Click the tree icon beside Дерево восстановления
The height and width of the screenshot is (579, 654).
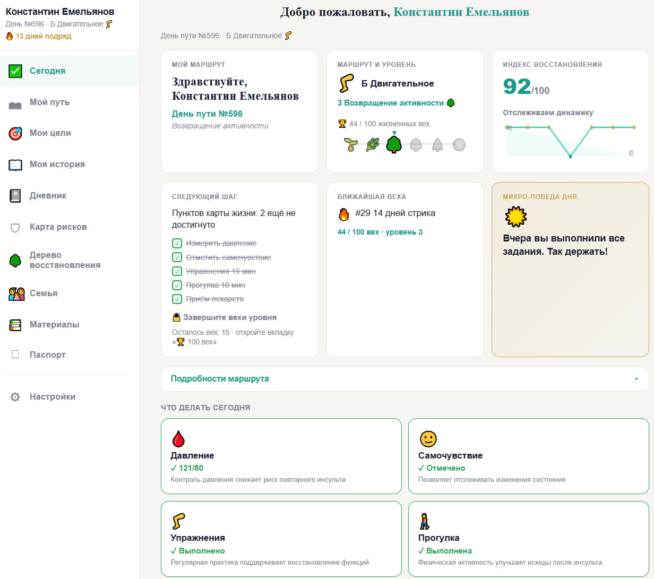15,261
